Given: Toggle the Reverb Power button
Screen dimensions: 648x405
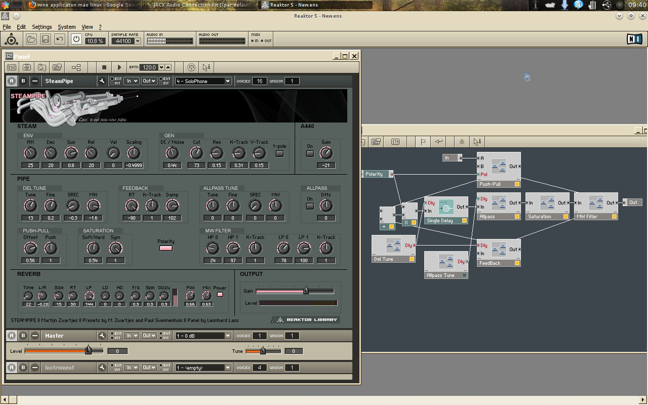Looking at the screenshot, I should click(220, 295).
